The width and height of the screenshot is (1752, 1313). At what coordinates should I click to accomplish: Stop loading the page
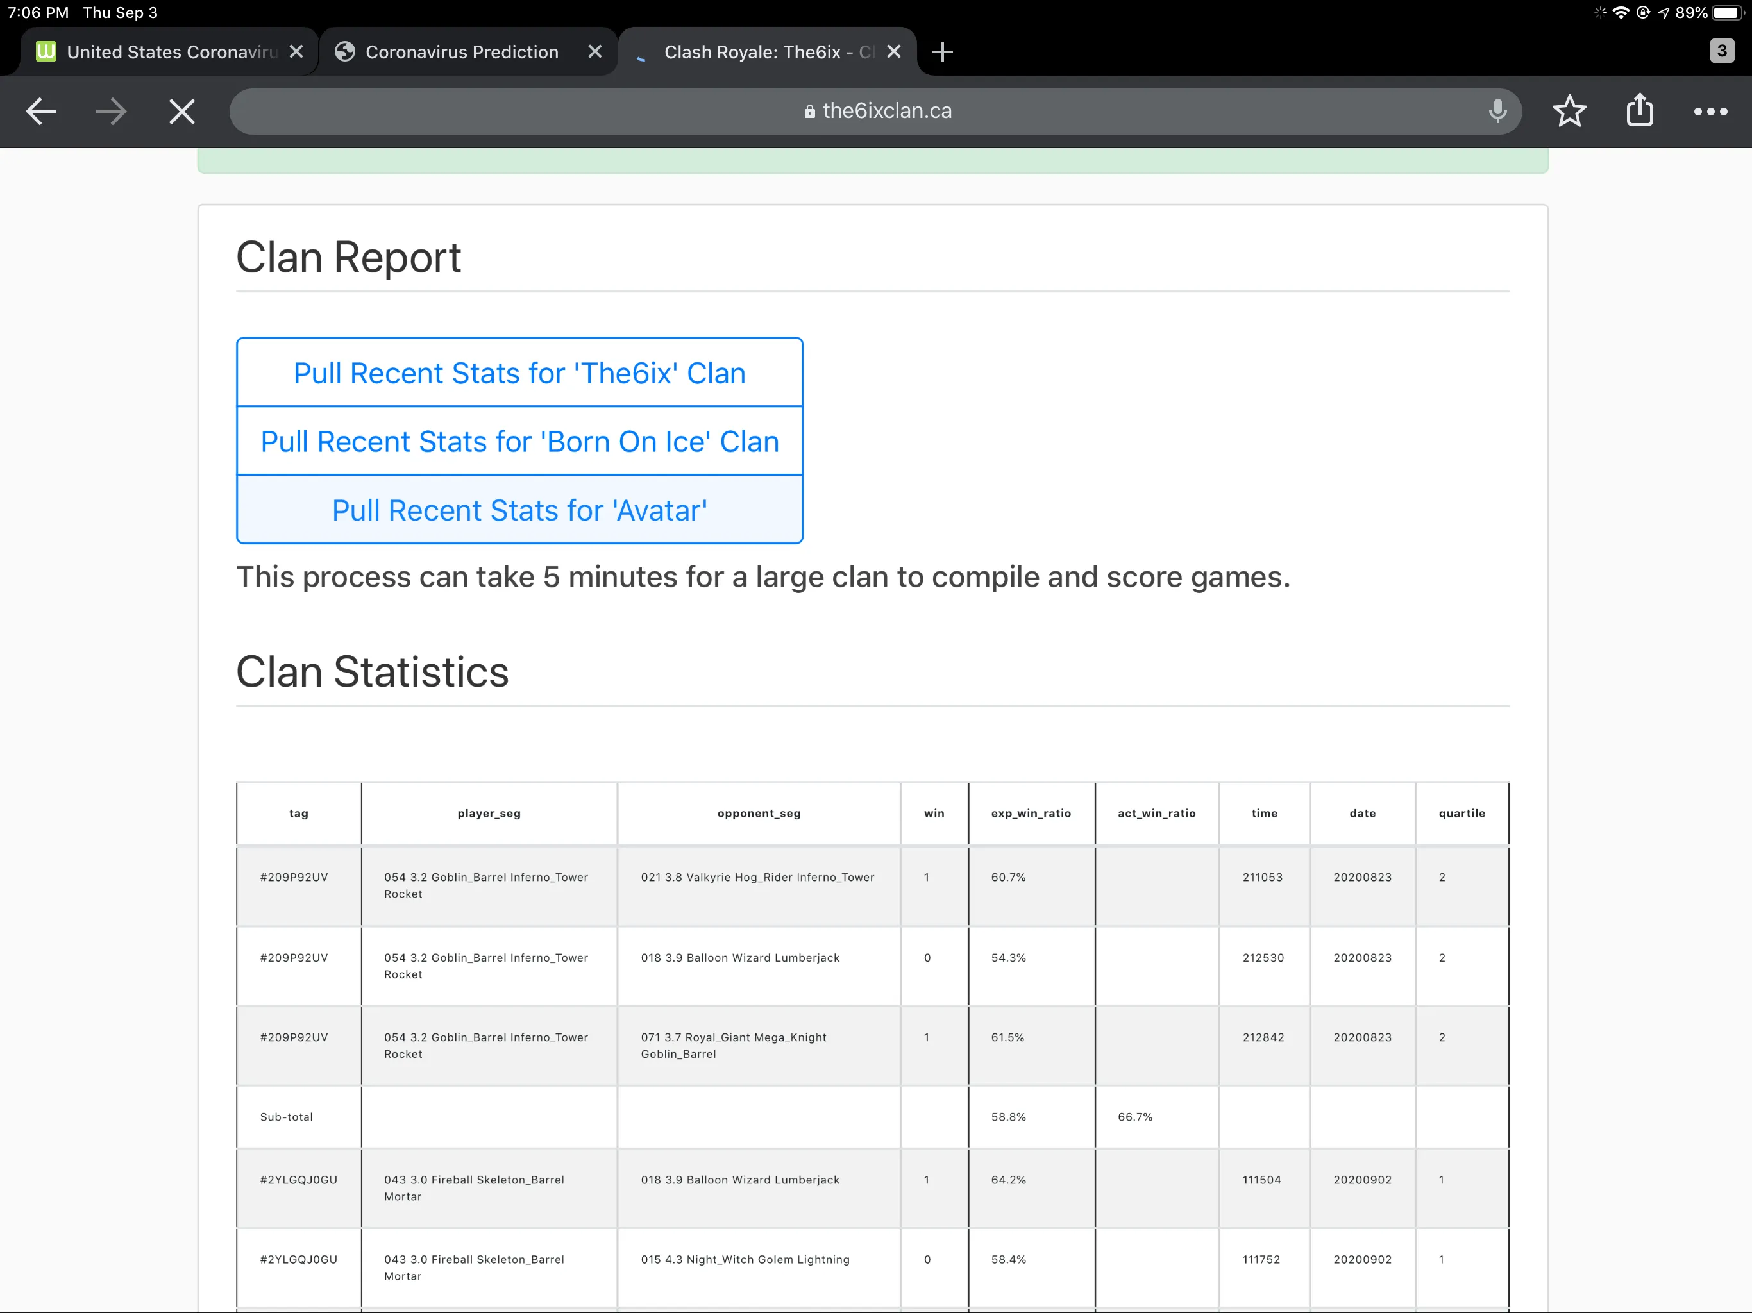(x=181, y=112)
